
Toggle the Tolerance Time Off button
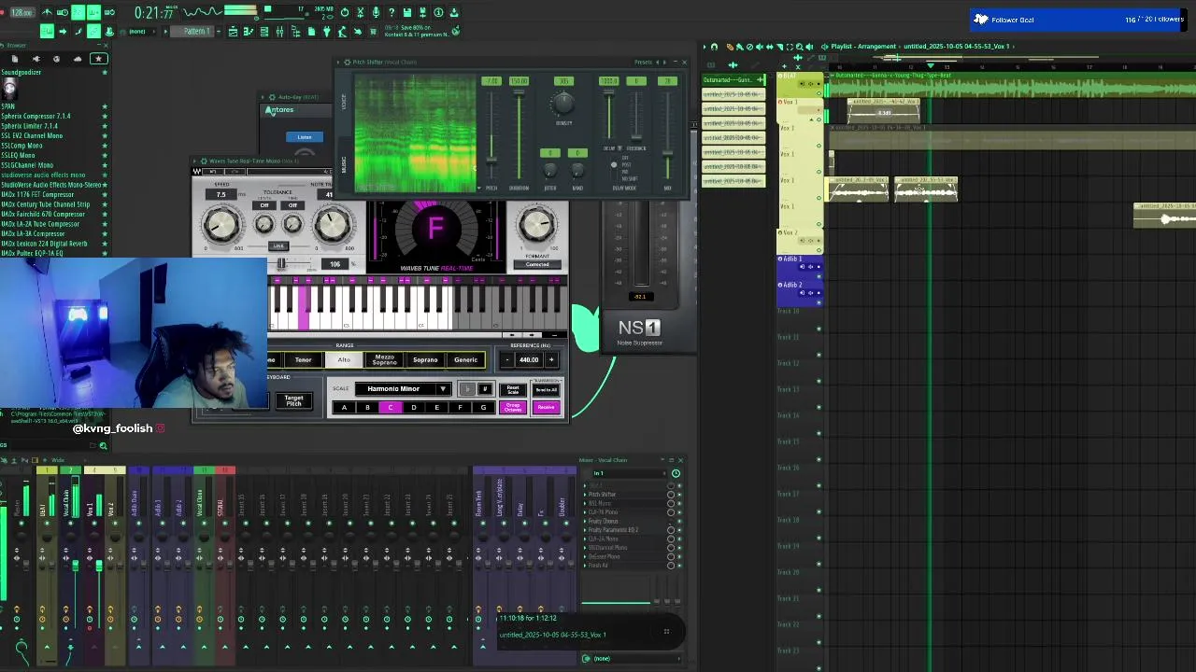click(x=292, y=205)
